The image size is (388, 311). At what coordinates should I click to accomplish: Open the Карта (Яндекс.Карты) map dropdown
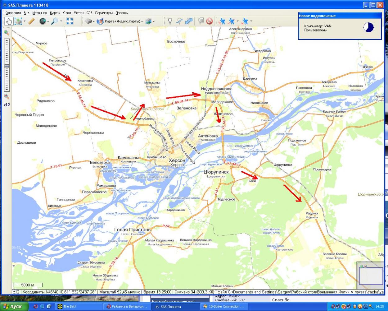(x=121, y=21)
